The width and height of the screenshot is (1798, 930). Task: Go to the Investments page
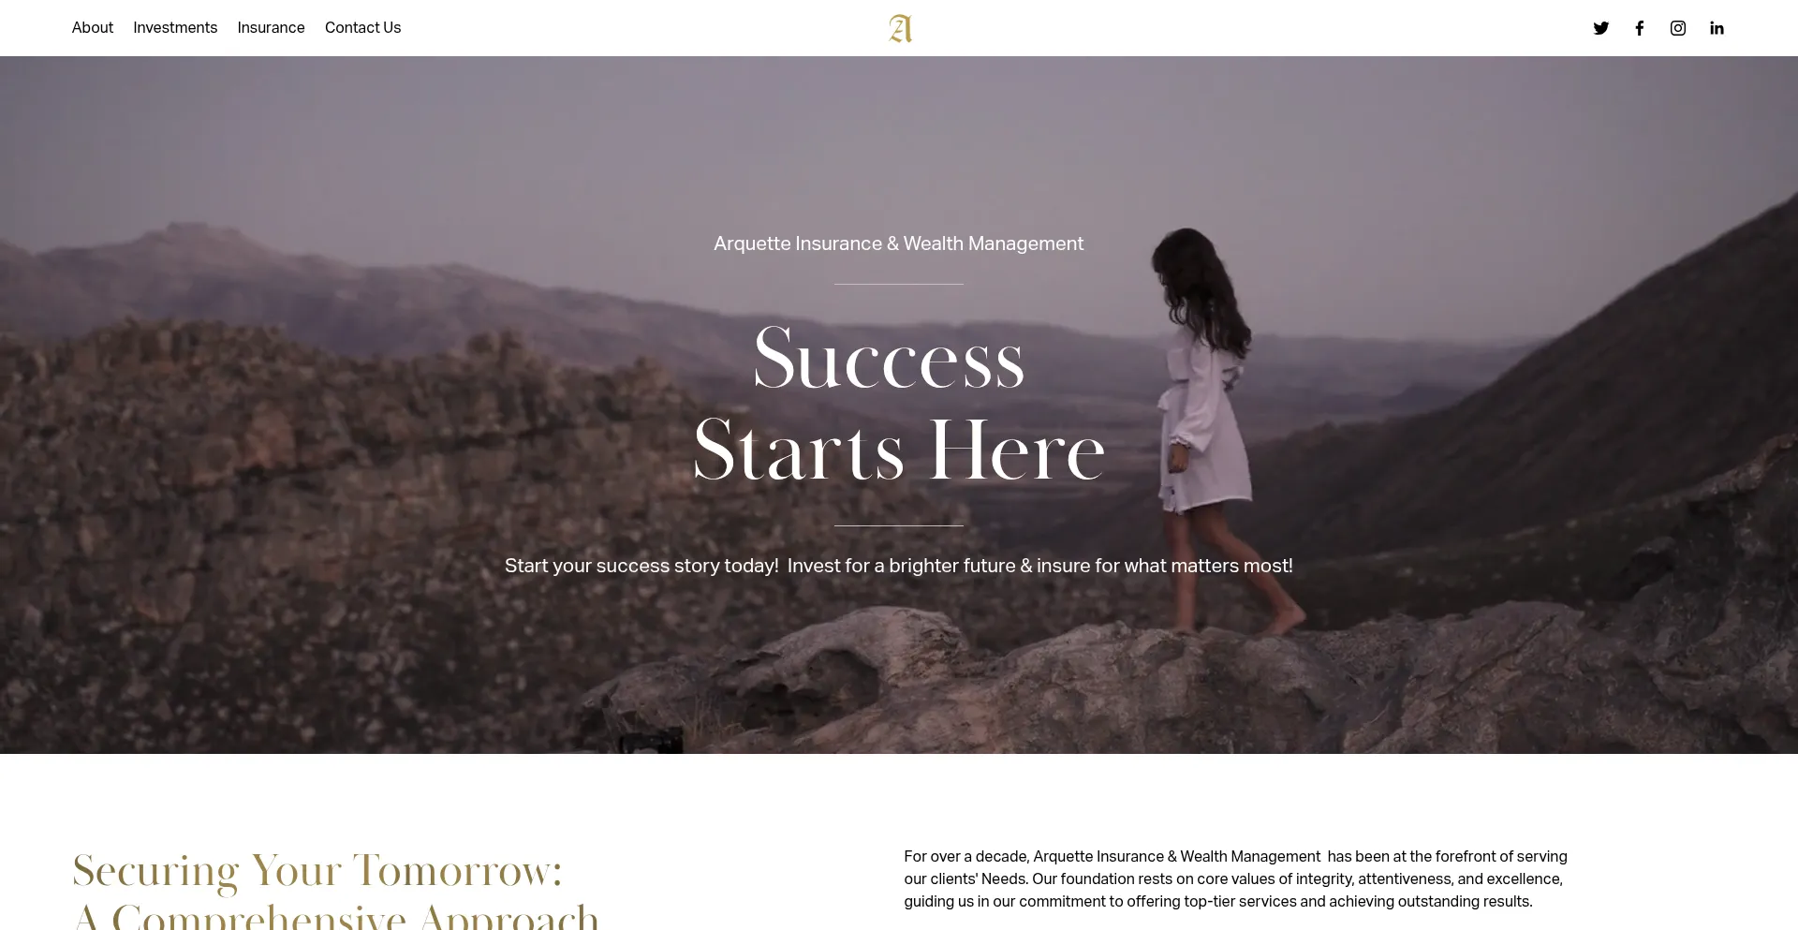coord(175,28)
